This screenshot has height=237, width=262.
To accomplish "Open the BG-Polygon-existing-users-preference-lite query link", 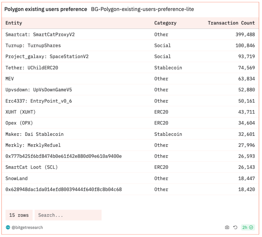I will (140, 10).
